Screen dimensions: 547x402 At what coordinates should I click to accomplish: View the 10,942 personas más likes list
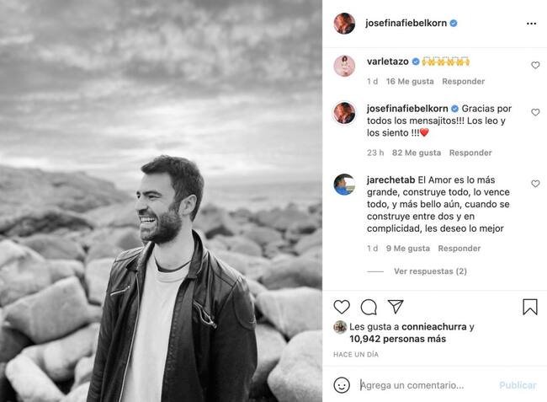pyautogui.click(x=398, y=339)
